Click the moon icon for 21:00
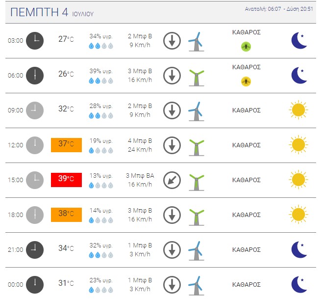 coord(299,249)
